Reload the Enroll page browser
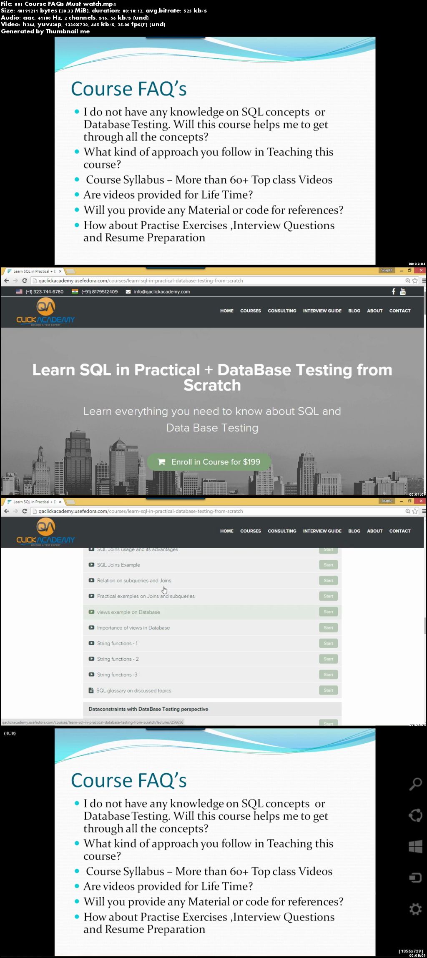 pyautogui.click(x=25, y=281)
